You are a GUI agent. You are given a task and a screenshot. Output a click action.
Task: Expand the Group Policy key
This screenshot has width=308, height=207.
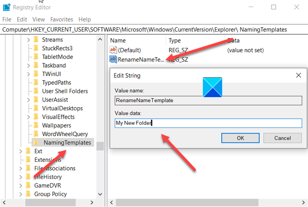click(21, 194)
